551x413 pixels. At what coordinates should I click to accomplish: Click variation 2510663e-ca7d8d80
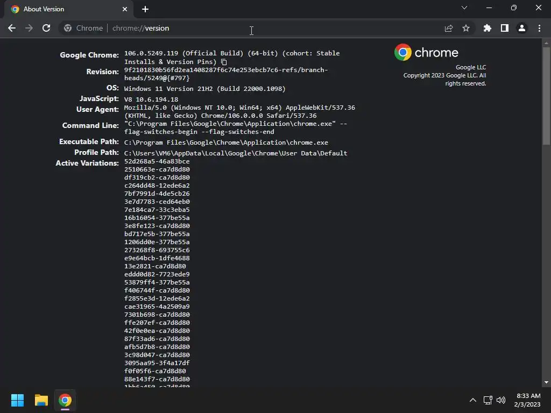click(157, 169)
